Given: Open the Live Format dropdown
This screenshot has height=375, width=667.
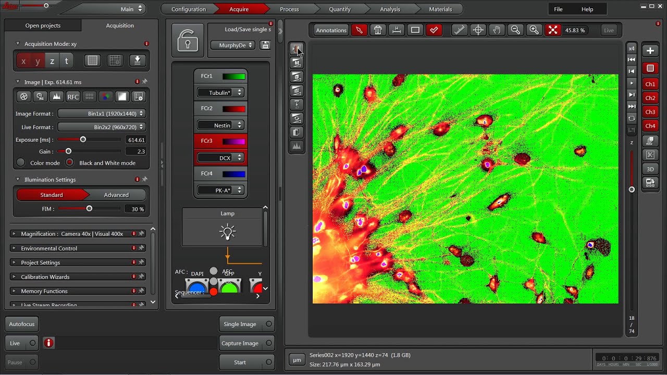Looking at the screenshot, I should [102, 127].
